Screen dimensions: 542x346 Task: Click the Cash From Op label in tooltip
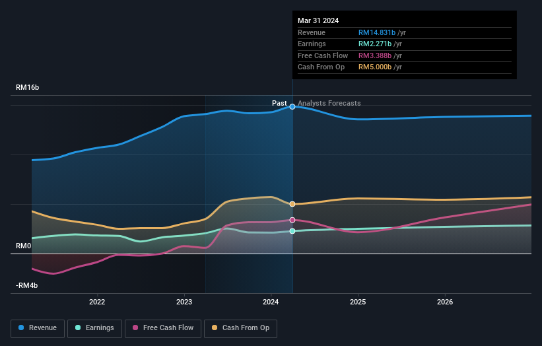[321, 67]
